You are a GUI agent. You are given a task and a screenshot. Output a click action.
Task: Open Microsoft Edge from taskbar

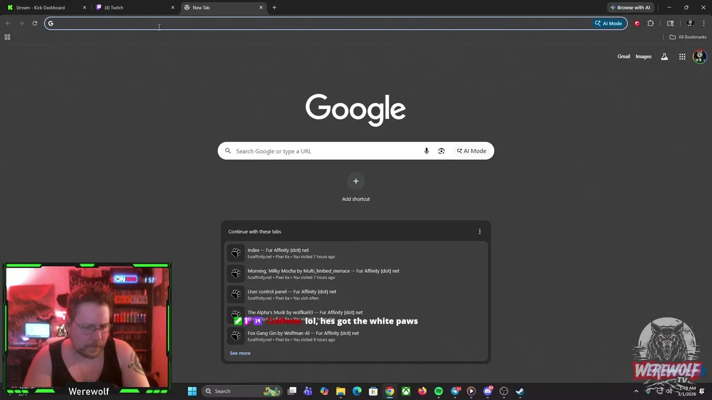pos(357,391)
